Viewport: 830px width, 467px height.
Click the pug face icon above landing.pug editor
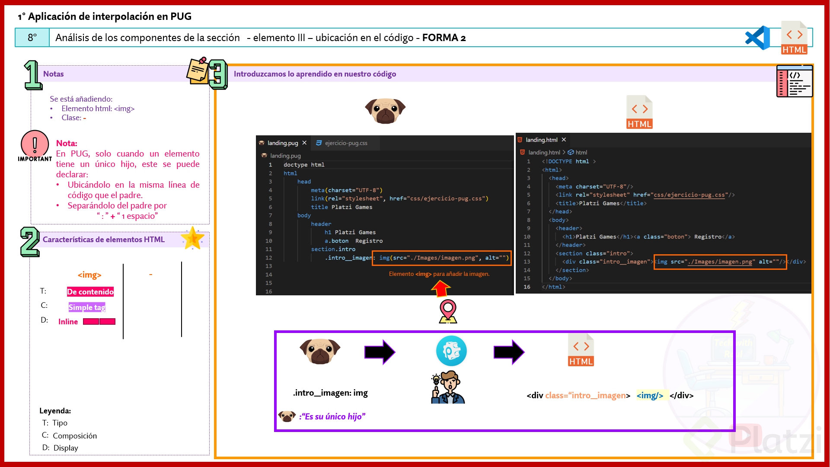pyautogui.click(x=385, y=110)
